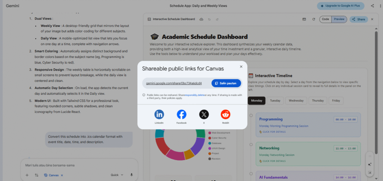The image size is (383, 181).
Task: Click the gemini.google.com share URL field
Action: tap(175, 83)
